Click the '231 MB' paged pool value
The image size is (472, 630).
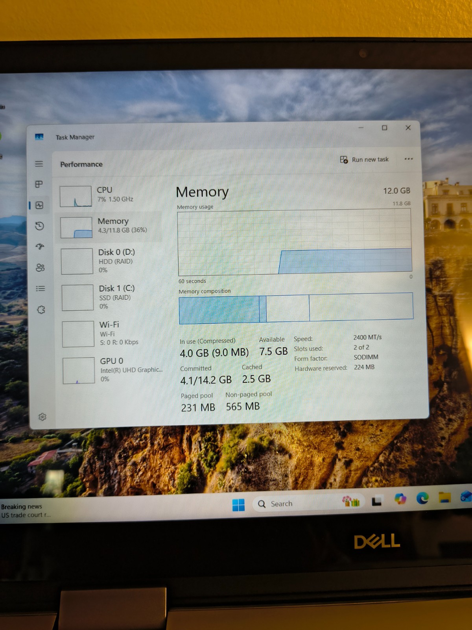(x=198, y=408)
